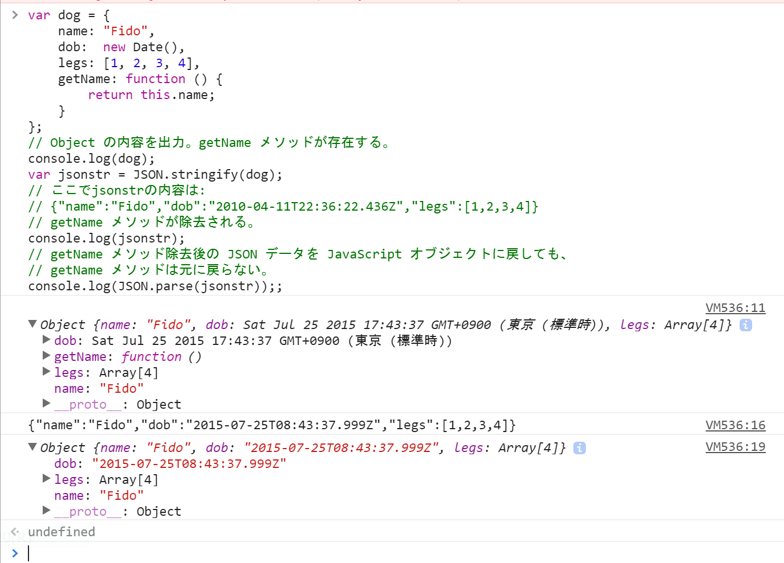
Task: Open source link VM536:19
Action: pyautogui.click(x=735, y=447)
